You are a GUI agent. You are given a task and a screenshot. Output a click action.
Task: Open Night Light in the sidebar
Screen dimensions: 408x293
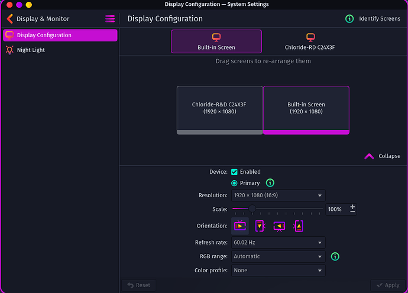tap(31, 50)
